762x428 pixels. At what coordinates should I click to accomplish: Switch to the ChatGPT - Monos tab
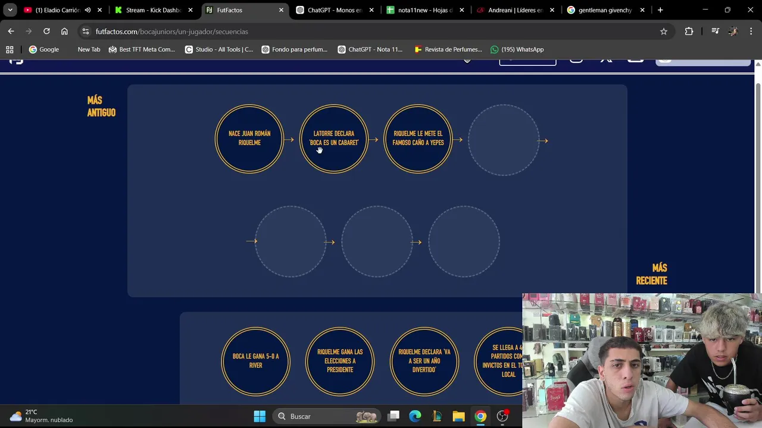[335, 10]
